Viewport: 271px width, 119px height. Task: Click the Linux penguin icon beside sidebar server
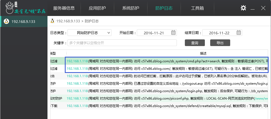coord(7,21)
